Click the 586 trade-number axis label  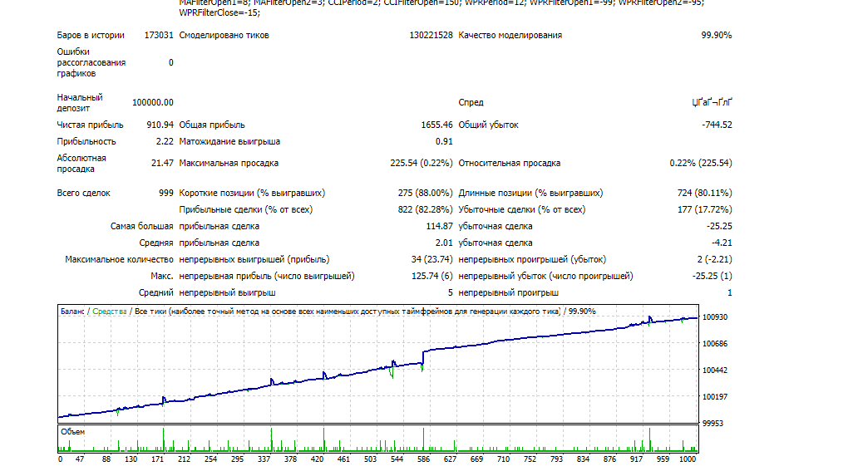click(423, 459)
